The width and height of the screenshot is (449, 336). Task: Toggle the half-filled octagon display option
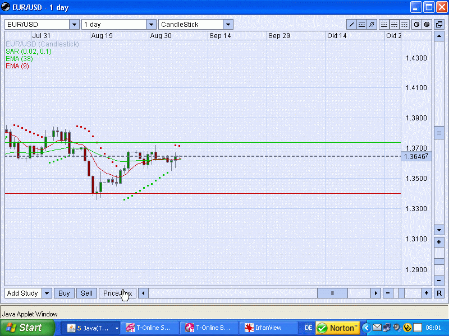tap(416, 25)
